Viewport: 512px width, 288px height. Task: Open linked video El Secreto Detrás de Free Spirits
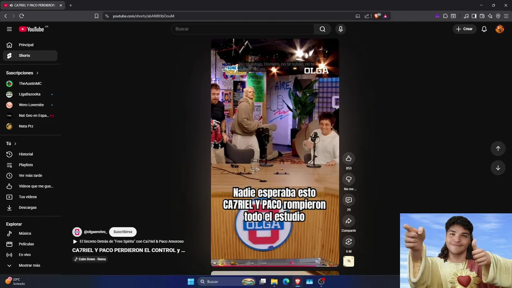(x=128, y=242)
